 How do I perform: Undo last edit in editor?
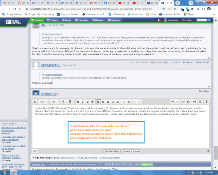(134, 102)
